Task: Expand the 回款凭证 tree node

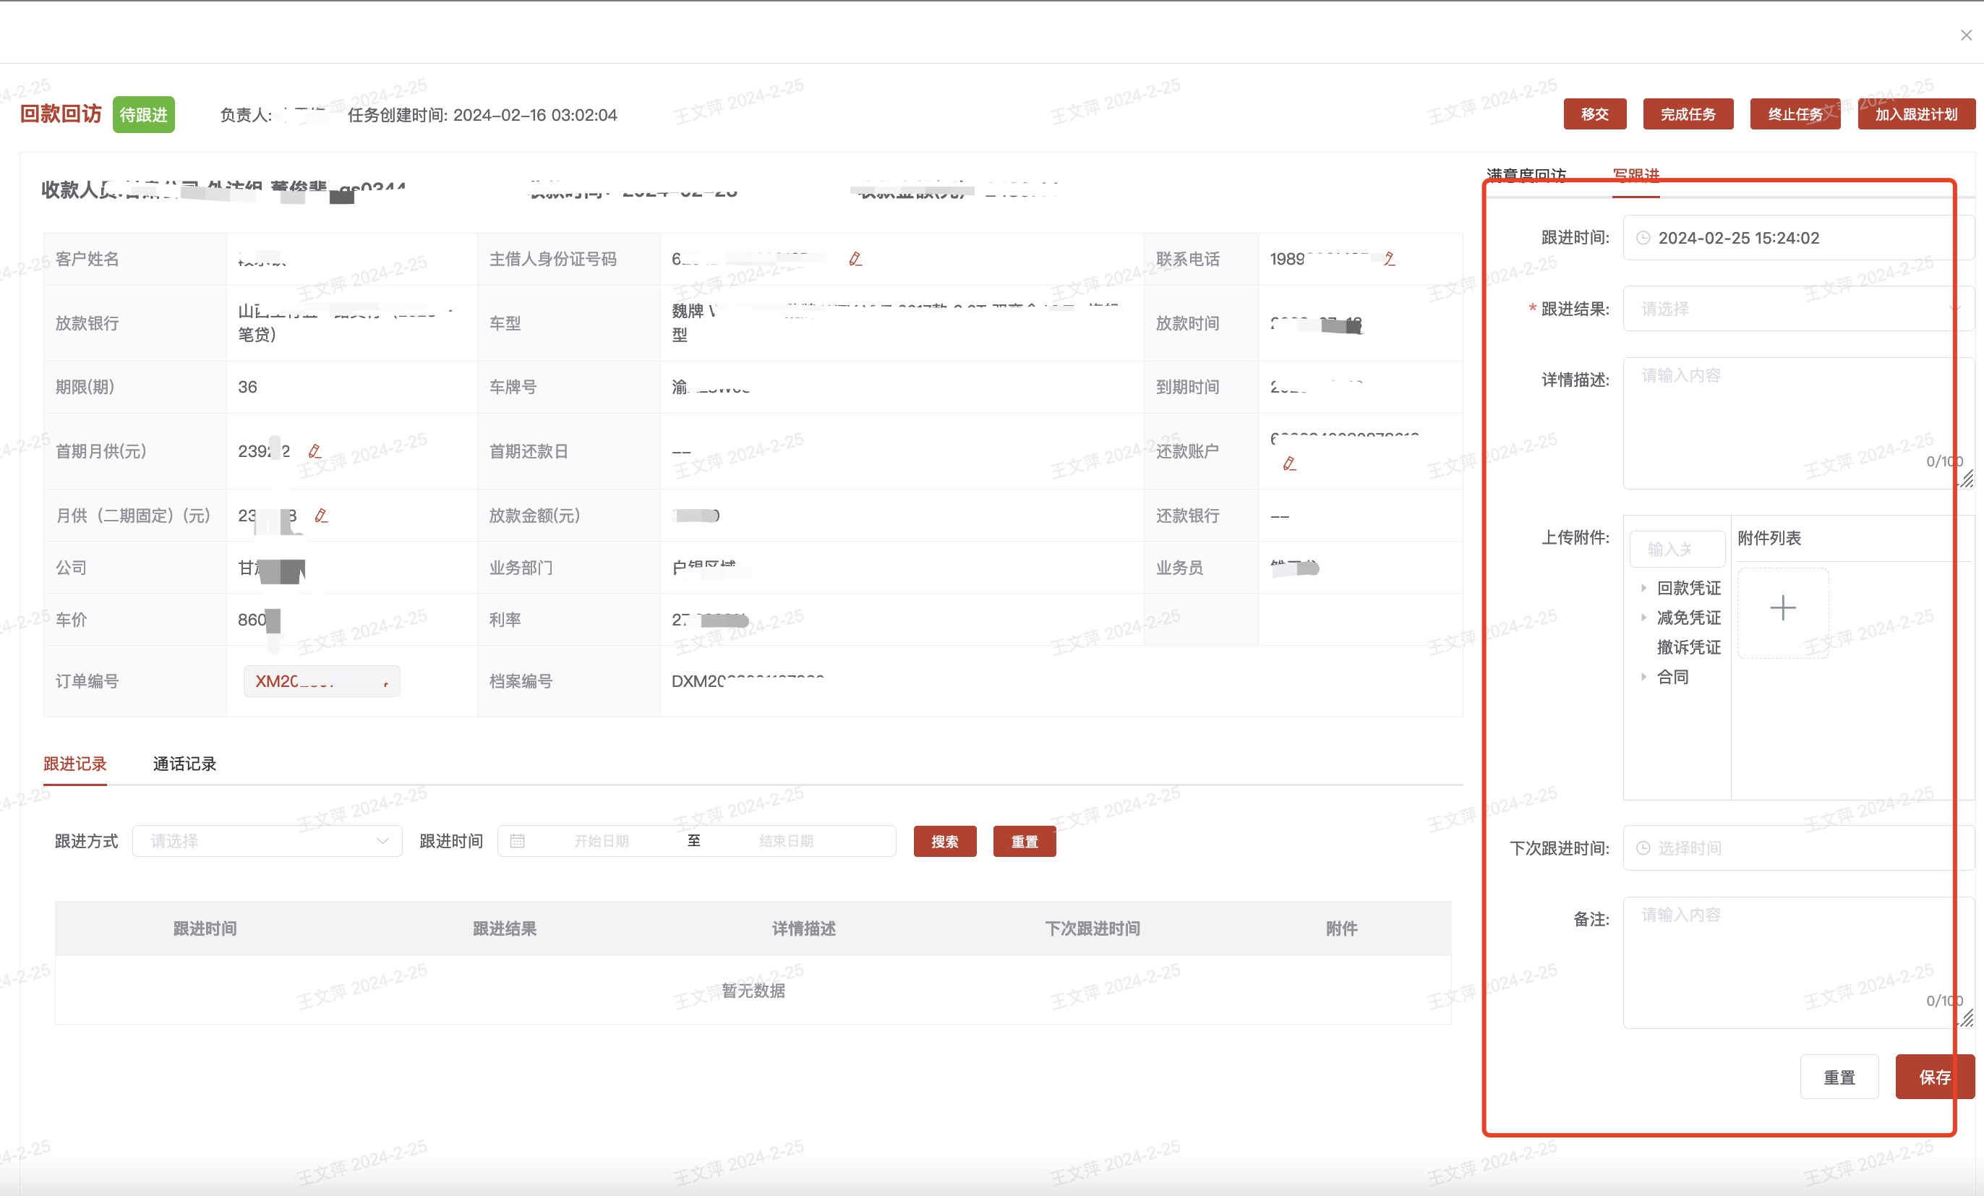Action: click(1643, 589)
